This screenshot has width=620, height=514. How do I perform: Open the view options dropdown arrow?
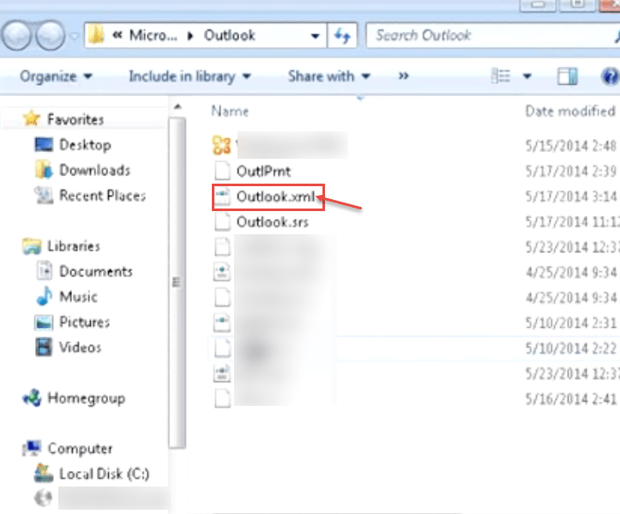point(527,76)
